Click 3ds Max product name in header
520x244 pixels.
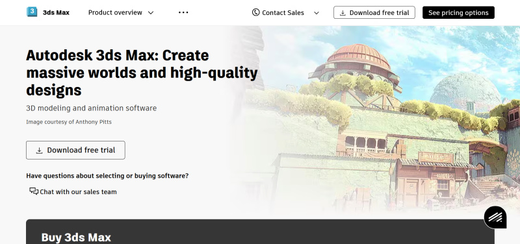click(x=56, y=12)
